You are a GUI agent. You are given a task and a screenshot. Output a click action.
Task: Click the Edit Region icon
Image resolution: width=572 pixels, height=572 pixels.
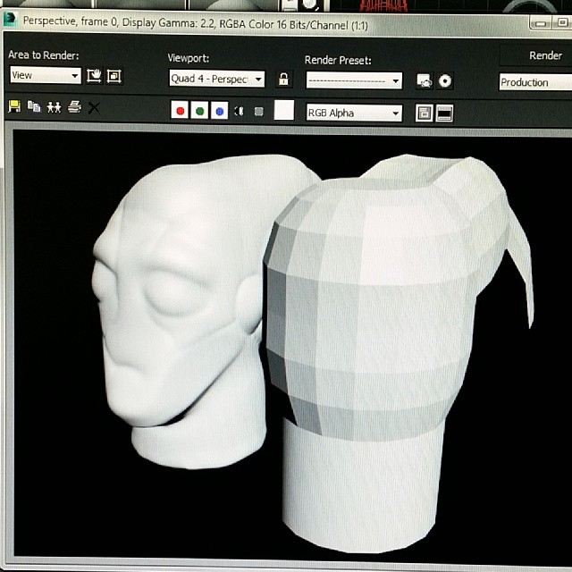click(x=94, y=76)
